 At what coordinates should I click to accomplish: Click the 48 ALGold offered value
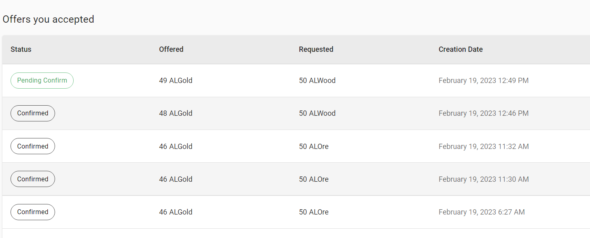click(x=176, y=113)
